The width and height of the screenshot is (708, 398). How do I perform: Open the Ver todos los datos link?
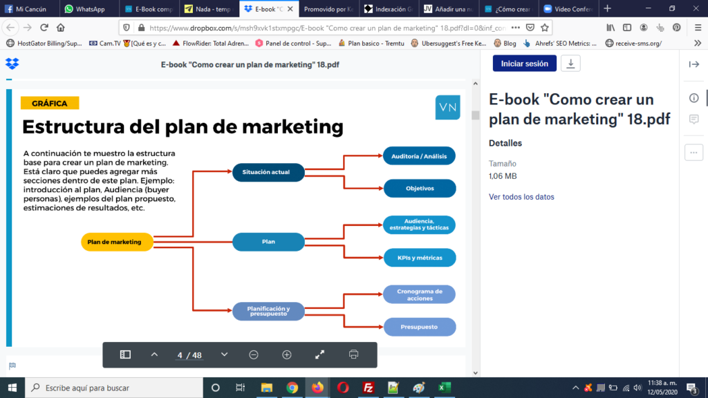click(521, 197)
